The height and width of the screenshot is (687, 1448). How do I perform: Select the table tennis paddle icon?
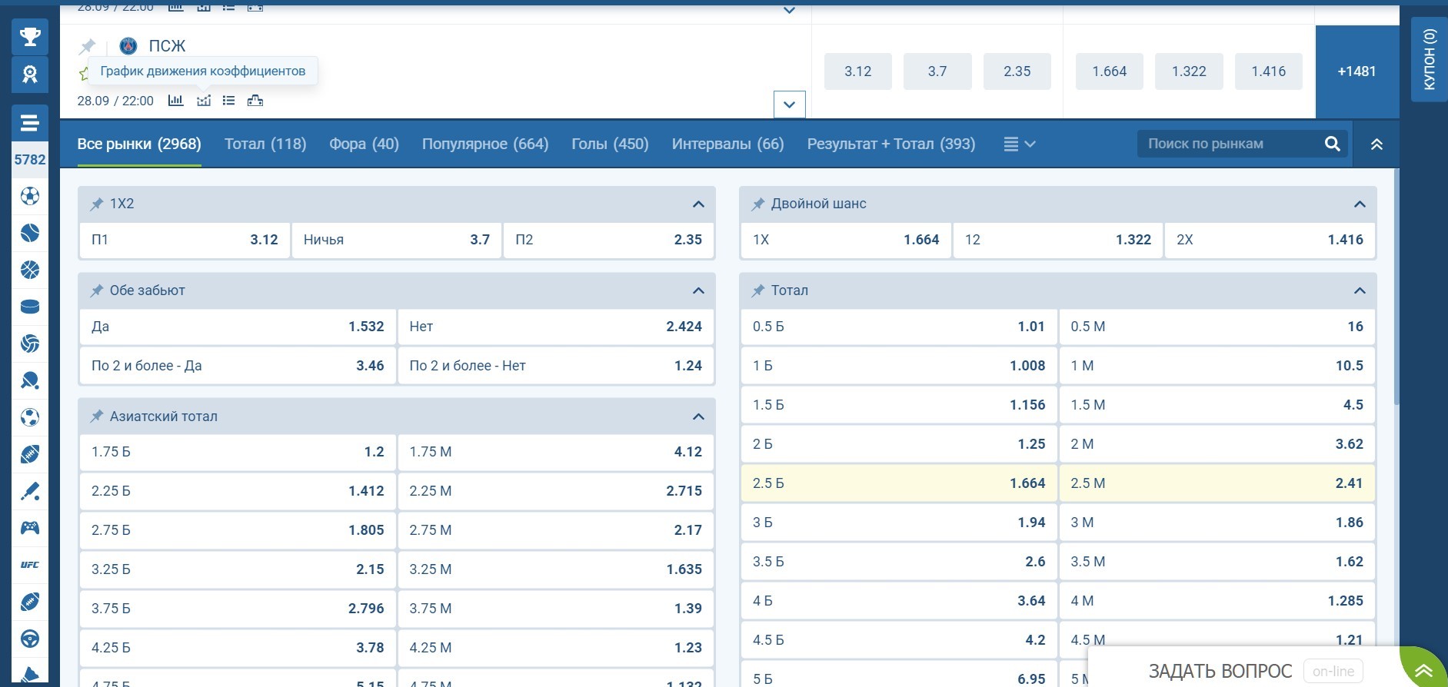pyautogui.click(x=30, y=380)
